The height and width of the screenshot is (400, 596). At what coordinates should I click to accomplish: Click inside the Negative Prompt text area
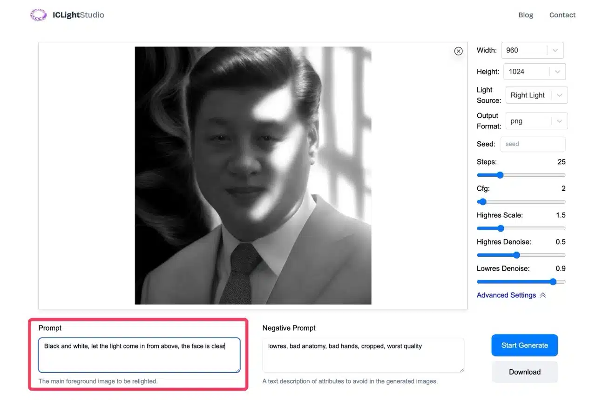click(363, 355)
